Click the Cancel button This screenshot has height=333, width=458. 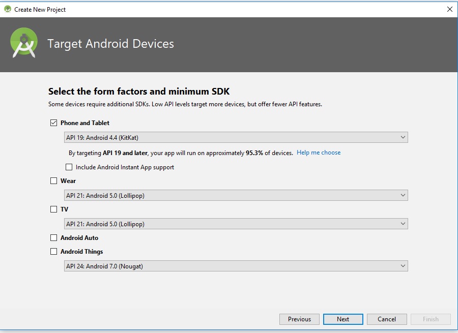(x=387, y=319)
